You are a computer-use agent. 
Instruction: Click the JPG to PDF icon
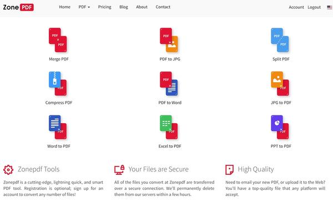tap(280, 83)
